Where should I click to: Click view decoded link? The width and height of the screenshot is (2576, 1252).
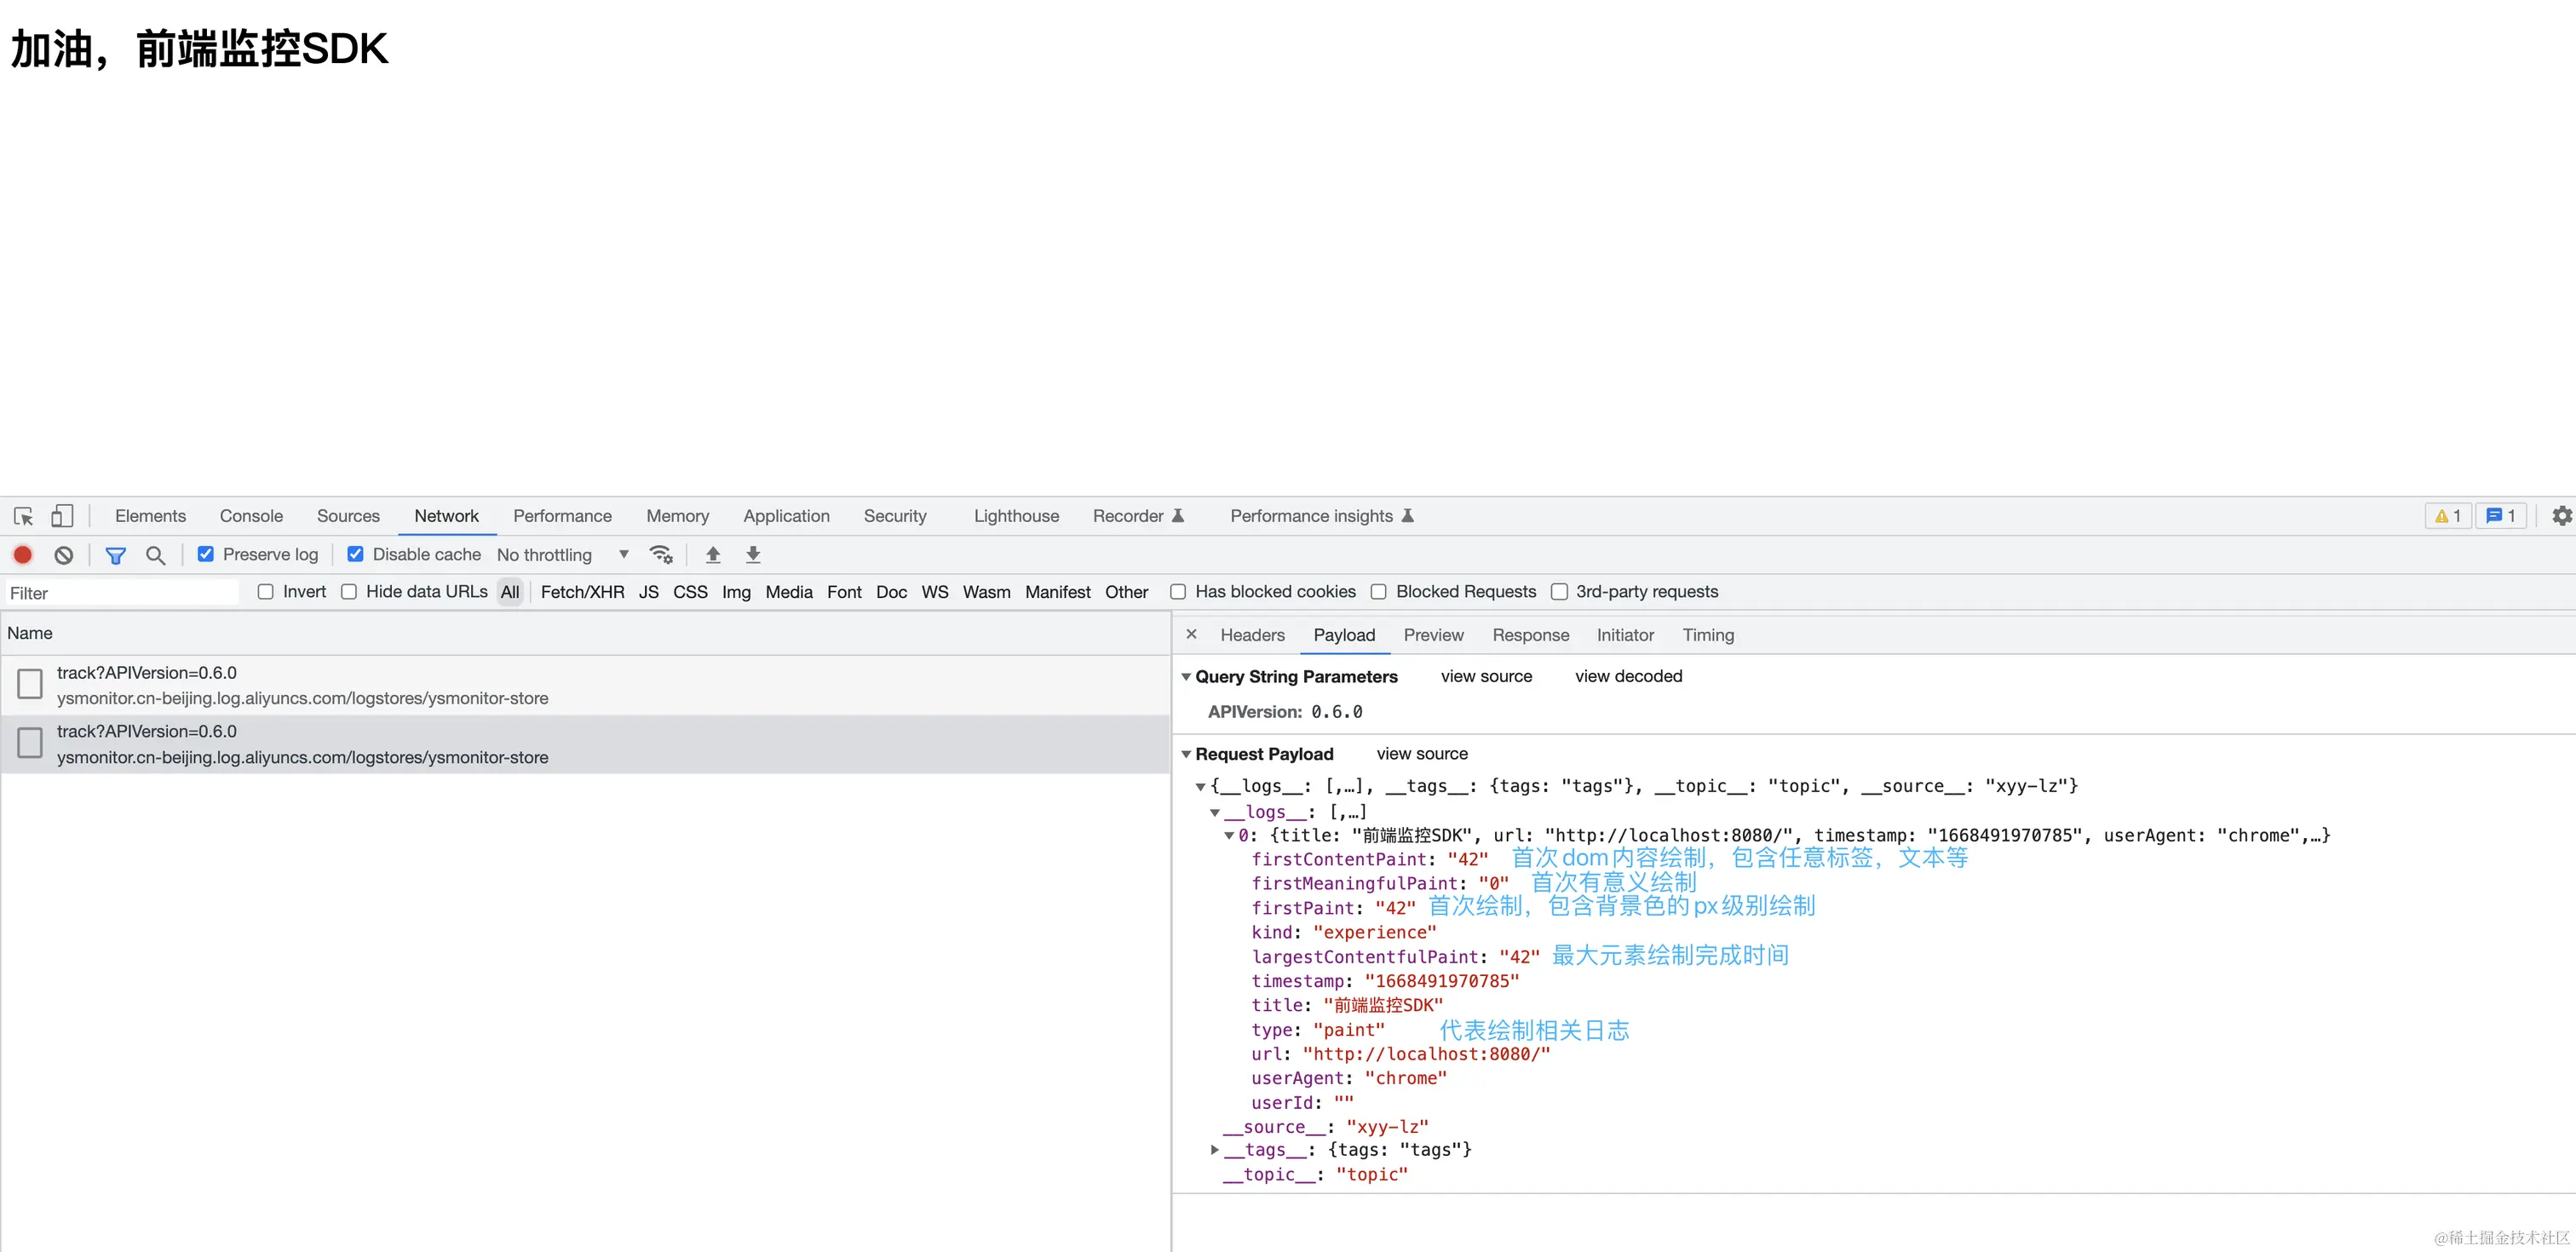click(1628, 676)
